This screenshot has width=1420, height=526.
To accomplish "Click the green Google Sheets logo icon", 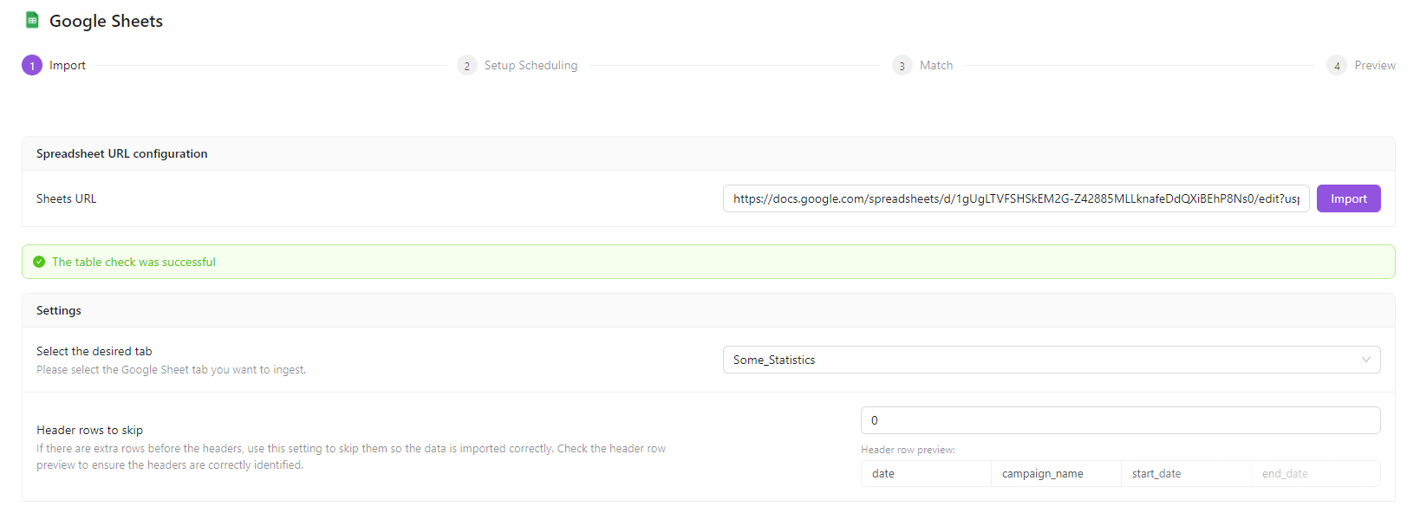I will 32,20.
